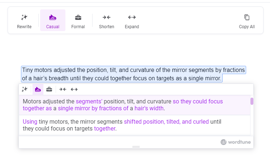Click the "Copy All" text label
The width and height of the screenshot is (270, 158).
tap(247, 27)
